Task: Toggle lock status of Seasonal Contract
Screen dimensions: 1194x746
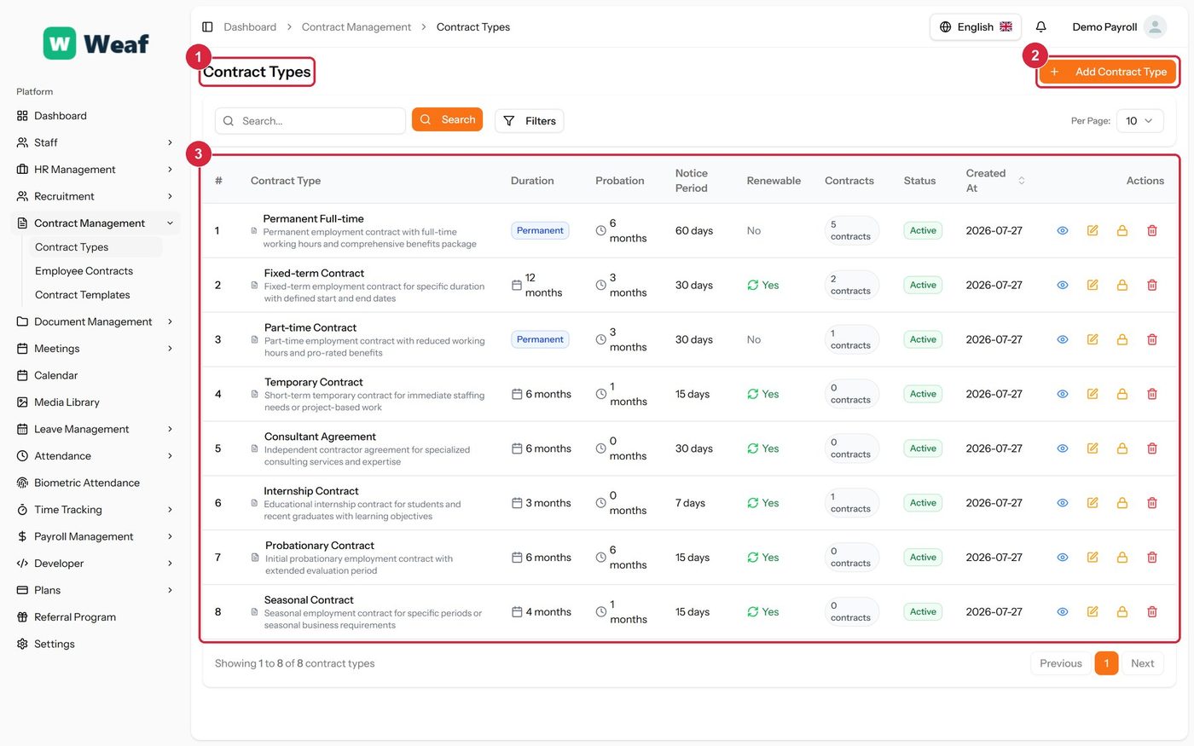Action: tap(1122, 613)
